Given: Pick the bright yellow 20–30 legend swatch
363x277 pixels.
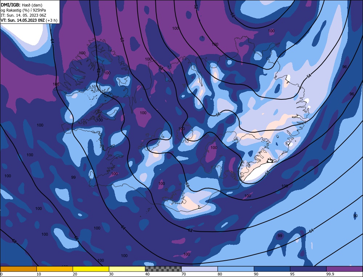Looking at the screenshot, I should (x=91, y=269).
